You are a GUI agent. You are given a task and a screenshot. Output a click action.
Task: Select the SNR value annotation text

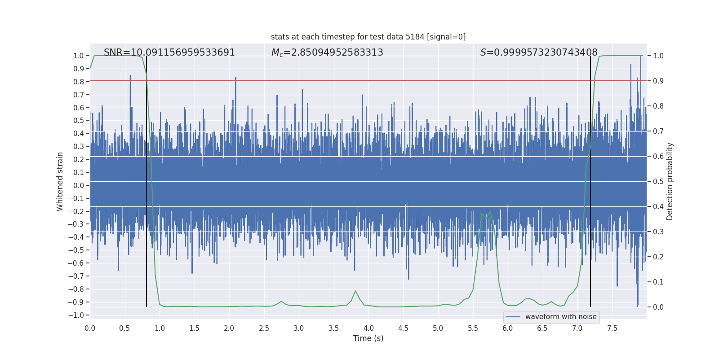pyautogui.click(x=169, y=53)
